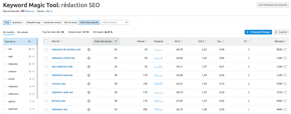The image size is (291, 114).
Task: Click the sidebar group list scrollbar
Action: [37, 68]
